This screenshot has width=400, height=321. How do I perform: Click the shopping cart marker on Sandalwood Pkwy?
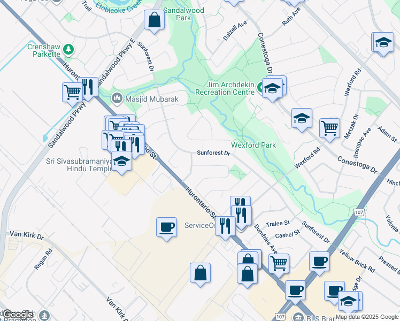click(x=72, y=94)
